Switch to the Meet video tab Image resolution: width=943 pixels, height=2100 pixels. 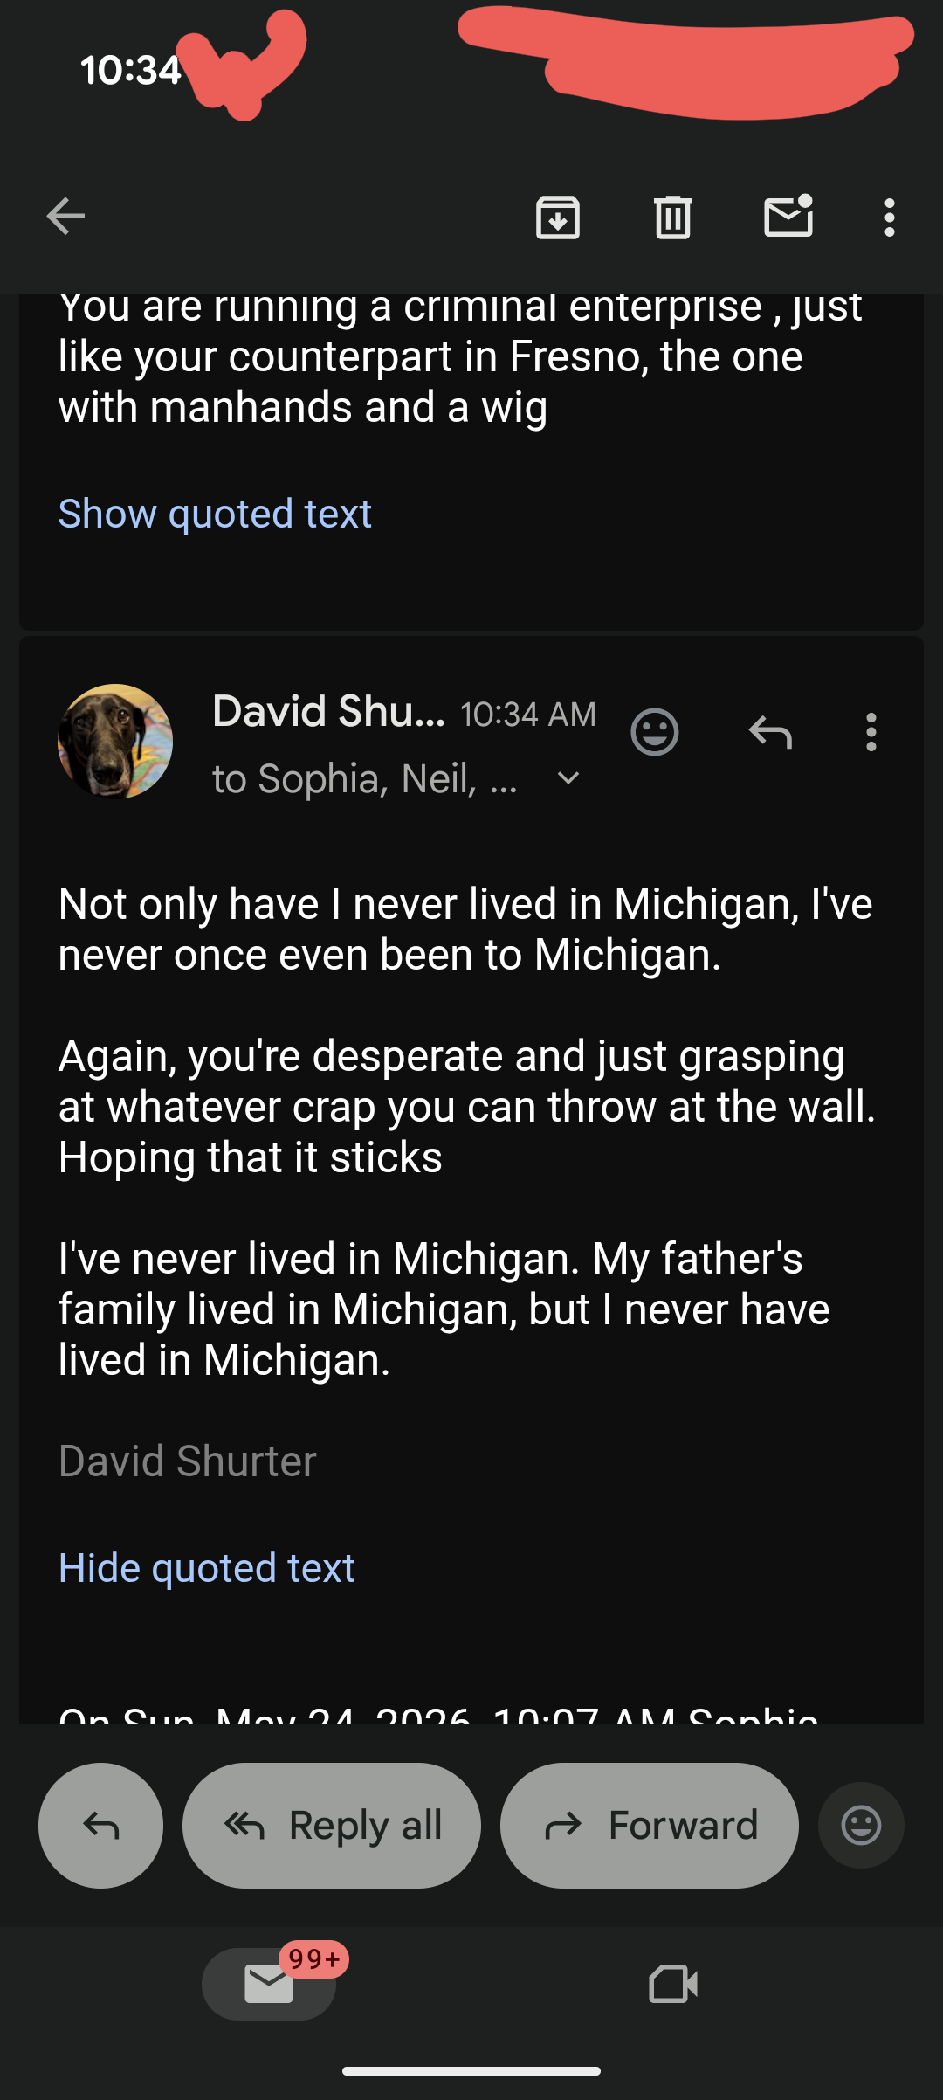pos(673,1984)
